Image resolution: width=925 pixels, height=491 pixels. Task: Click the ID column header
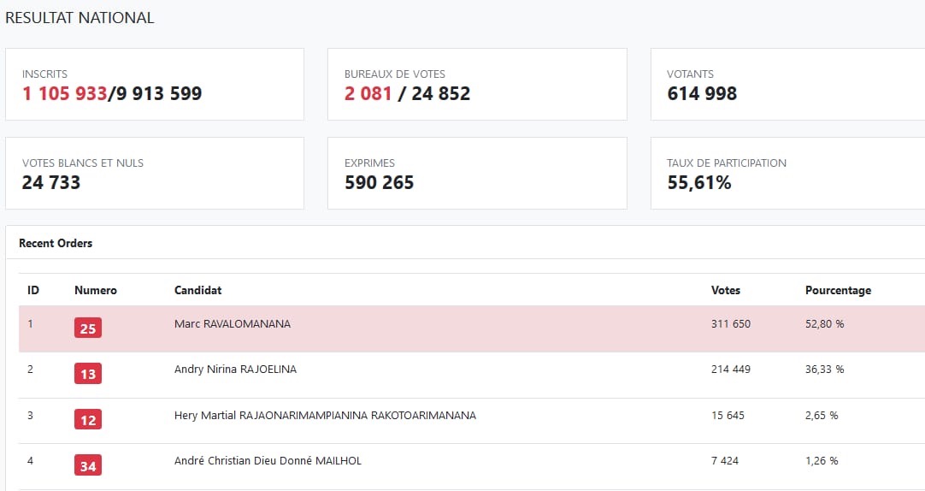33,290
